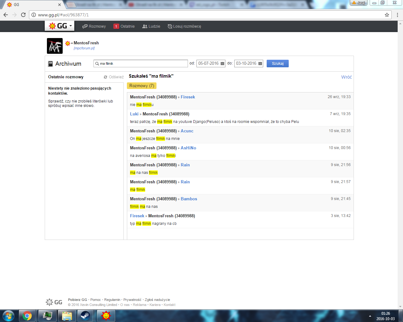
Task: Show hidden tray icons arrow
Action: tap(370, 316)
